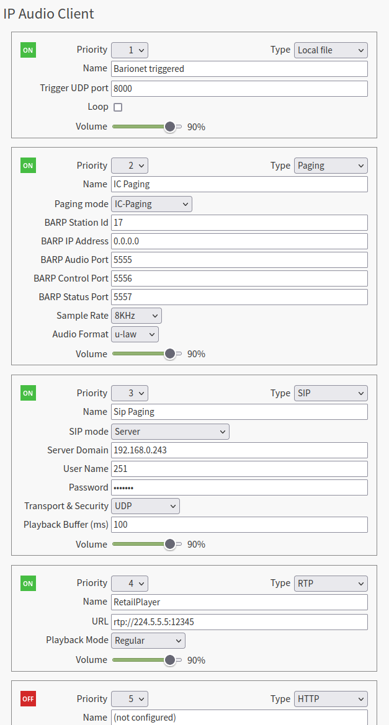The image size is (389, 725).
Task: Open the Sample Rate 8KHz dropdown
Action: 136,316
